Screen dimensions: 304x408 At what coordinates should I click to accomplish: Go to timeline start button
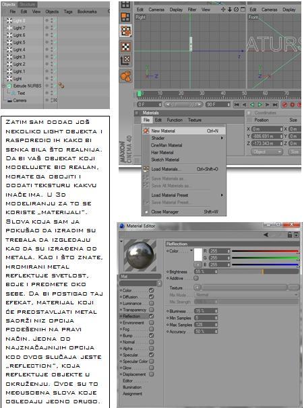point(237,104)
